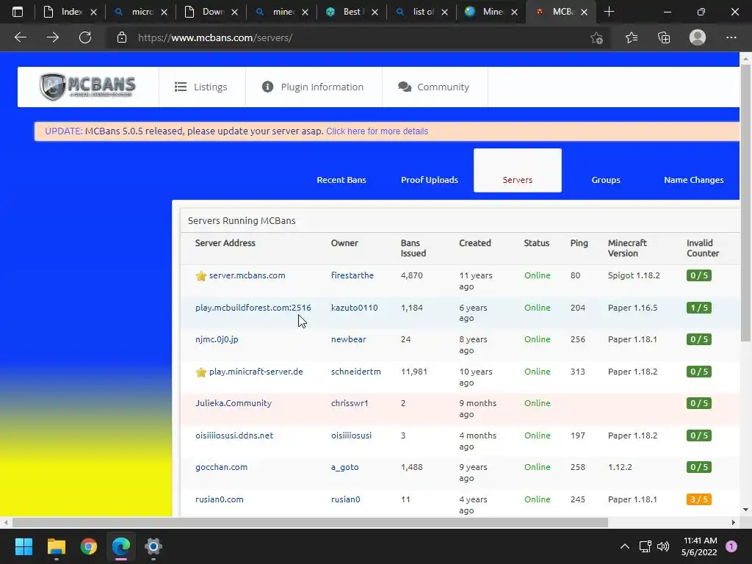This screenshot has width=752, height=564.
Task: Select the Servers tab
Action: click(518, 170)
